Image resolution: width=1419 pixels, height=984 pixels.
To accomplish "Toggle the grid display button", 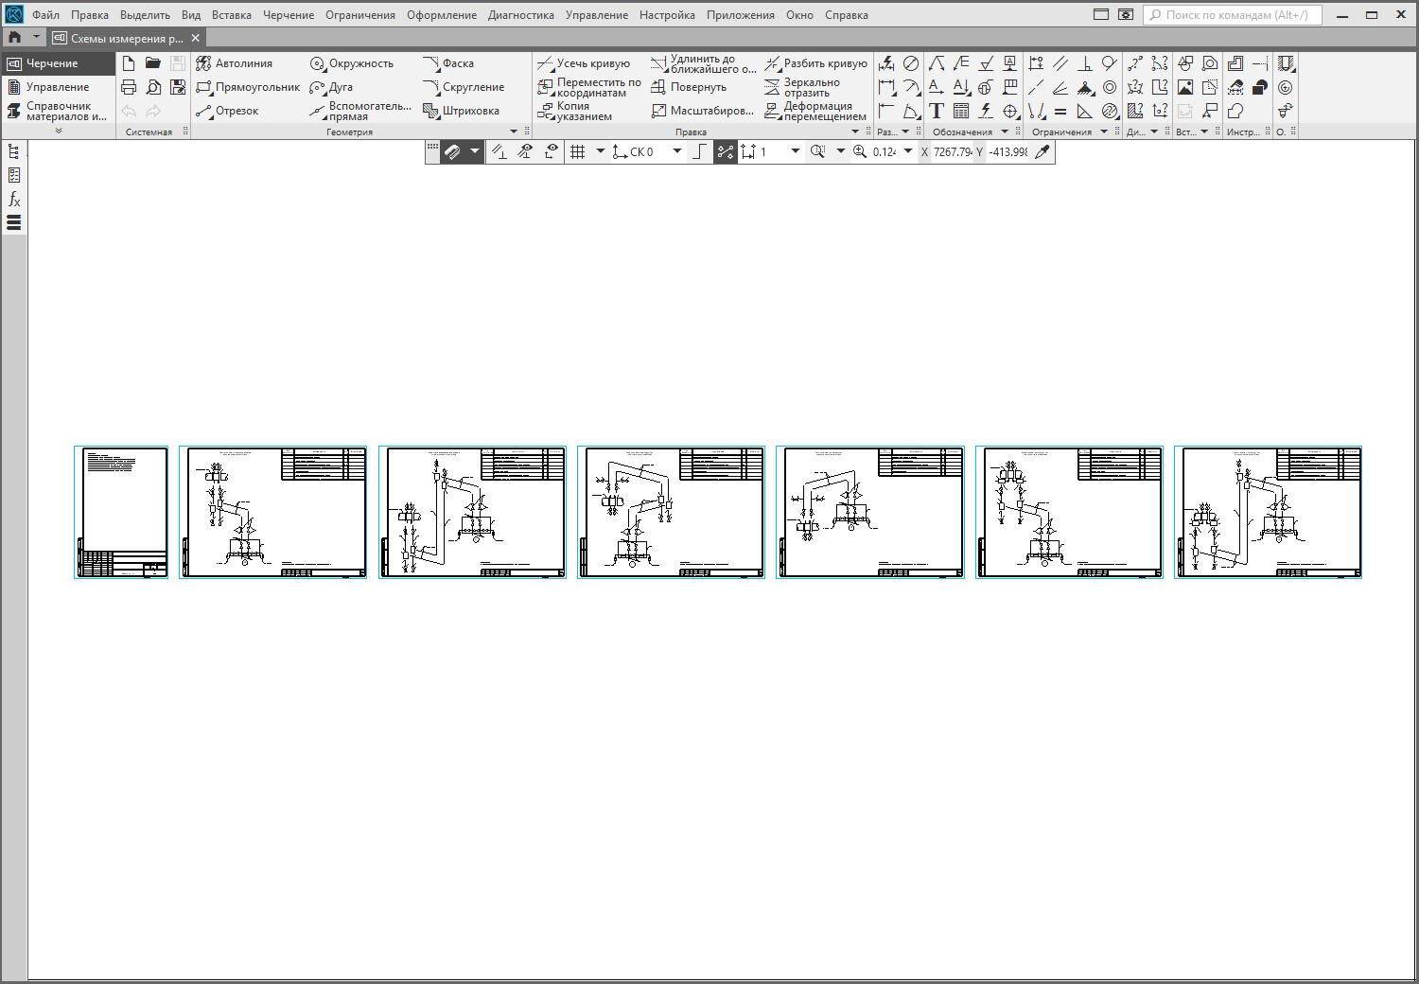I will pyautogui.click(x=577, y=151).
